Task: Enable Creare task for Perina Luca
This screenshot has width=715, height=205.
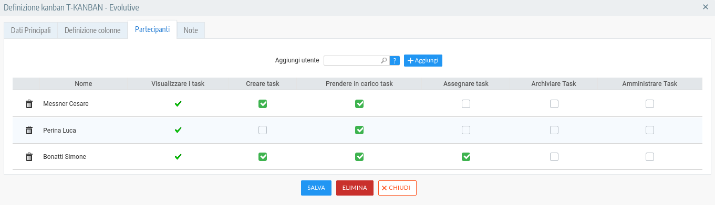Action: 263,130
